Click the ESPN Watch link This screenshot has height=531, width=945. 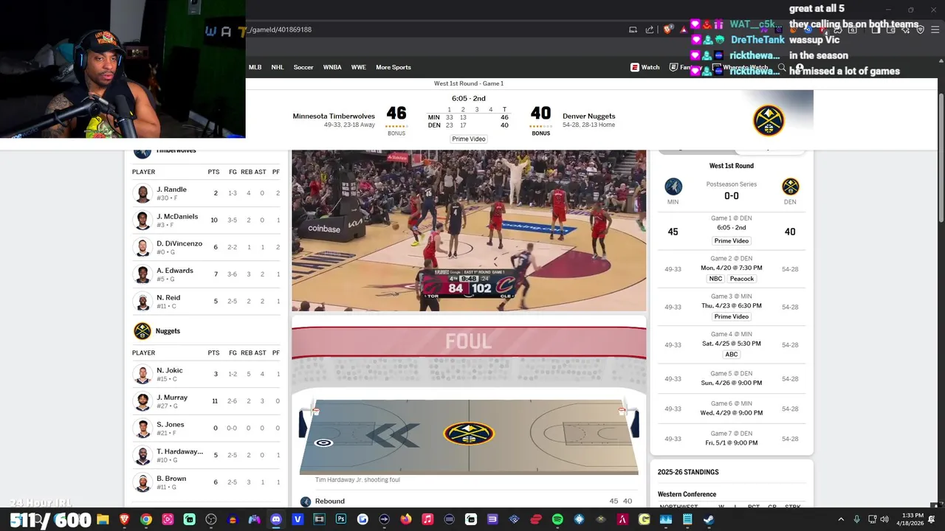tap(645, 67)
